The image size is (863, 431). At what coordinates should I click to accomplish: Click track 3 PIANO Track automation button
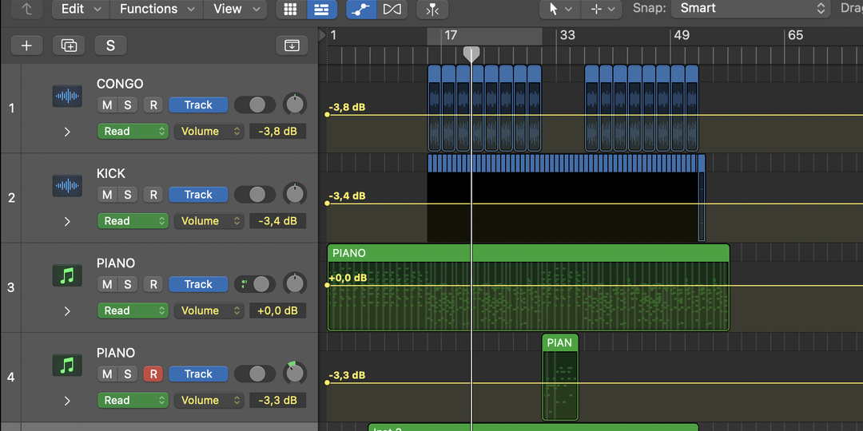198,284
